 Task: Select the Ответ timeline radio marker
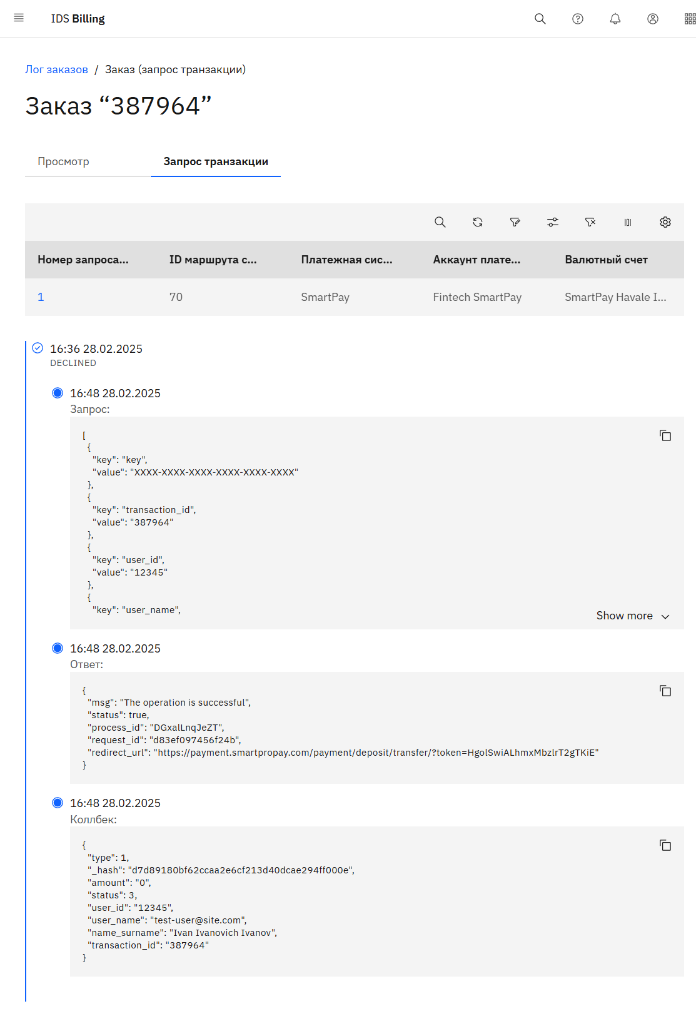point(58,648)
